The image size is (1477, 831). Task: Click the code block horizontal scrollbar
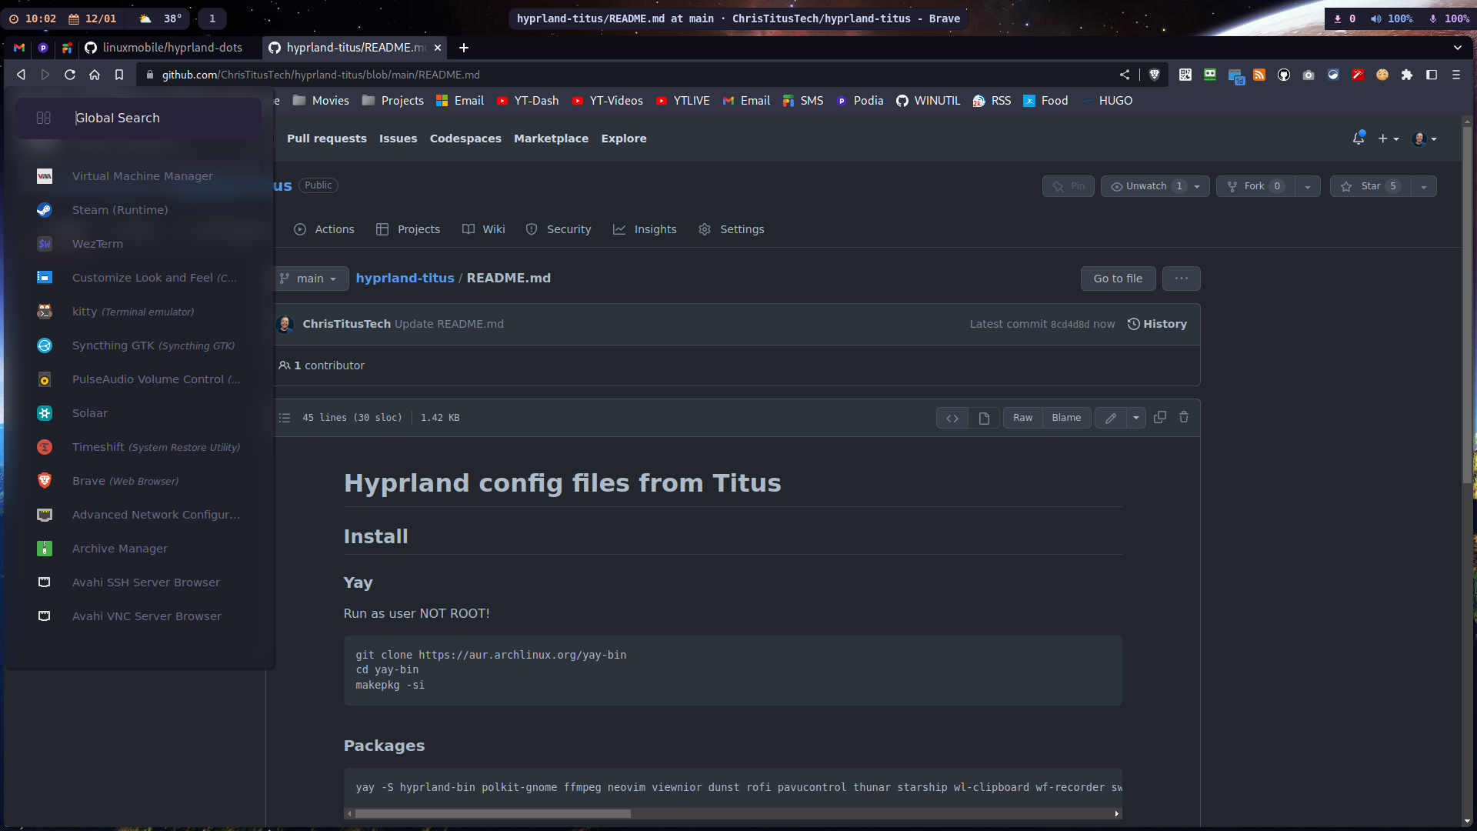[x=492, y=813]
